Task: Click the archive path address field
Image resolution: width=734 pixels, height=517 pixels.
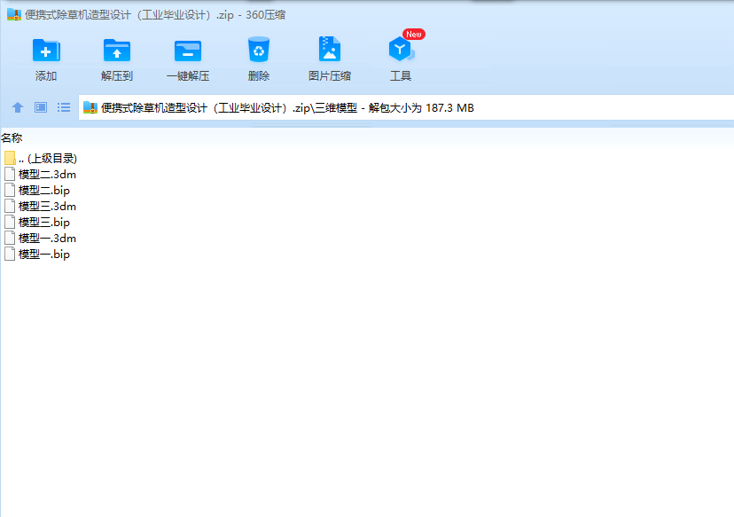Action: click(x=406, y=107)
